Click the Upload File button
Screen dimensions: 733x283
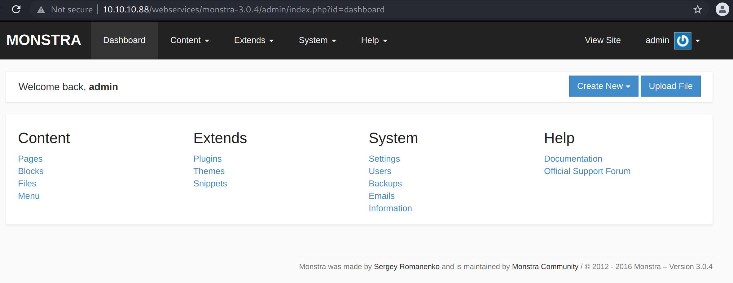(671, 86)
